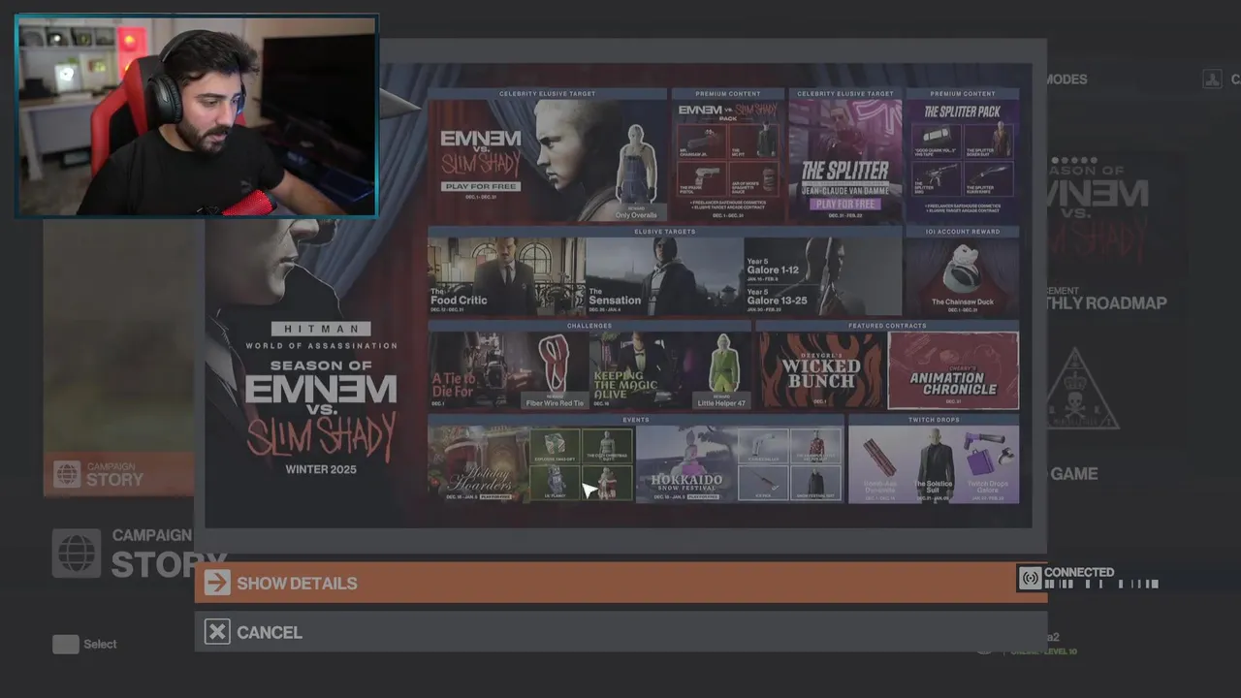Click the Twitch Drops section header
The height and width of the screenshot is (698, 1241).
[934, 420]
